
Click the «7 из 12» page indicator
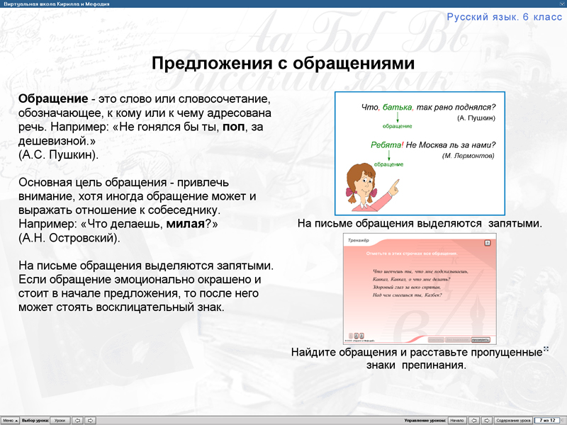(546, 419)
